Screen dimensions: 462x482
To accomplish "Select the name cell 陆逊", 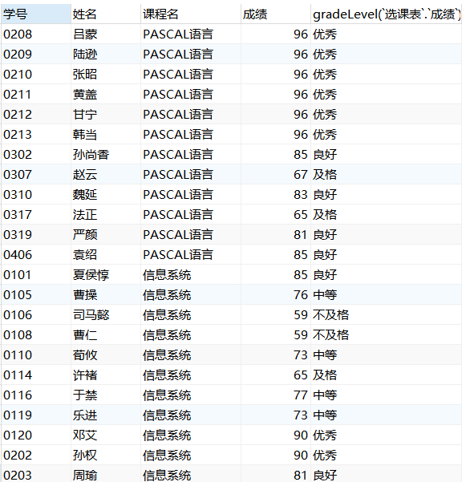I will pos(106,54).
